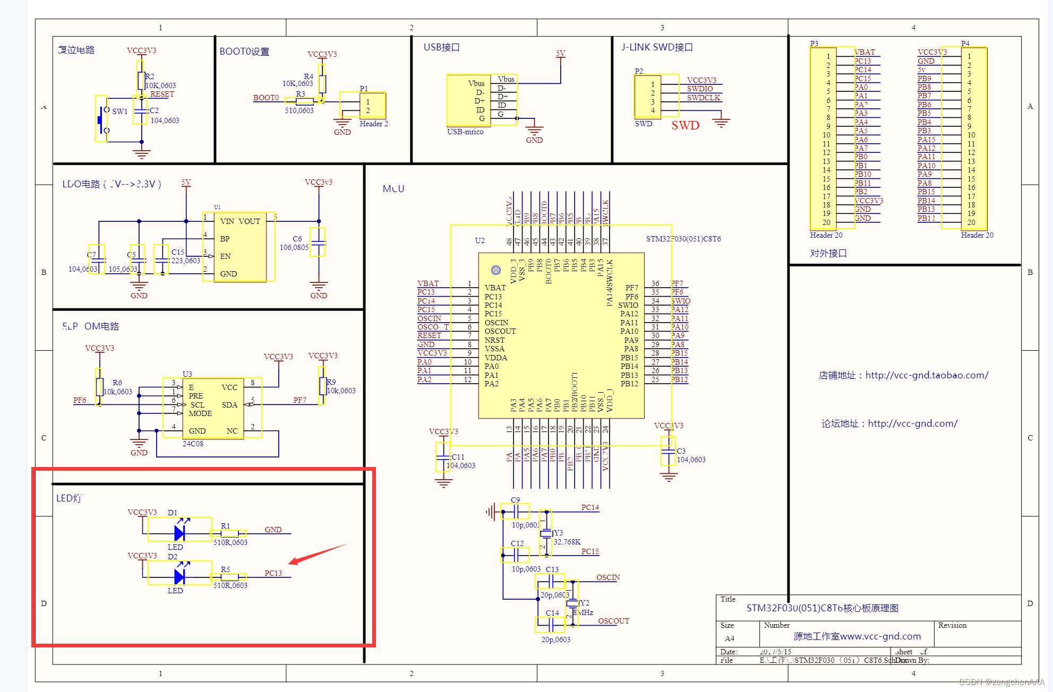Select the P1 Header 2 connector
This screenshot has width=1053, height=692.
363,105
